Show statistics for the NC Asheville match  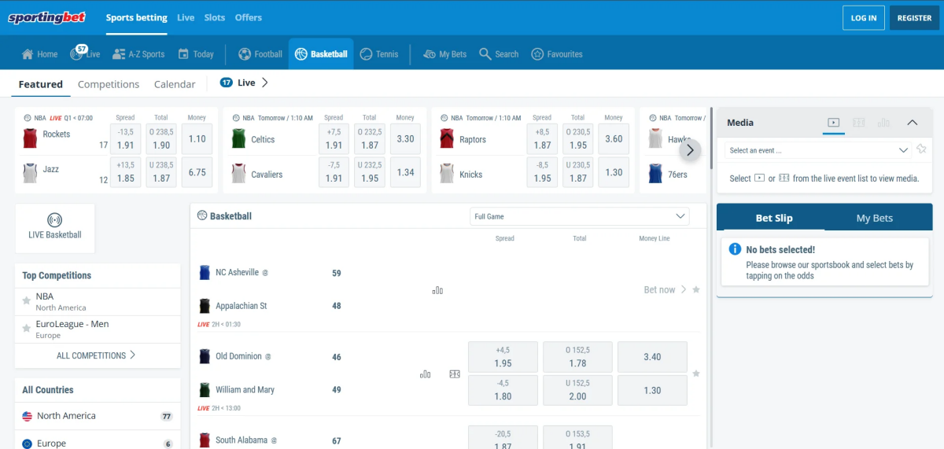click(437, 290)
